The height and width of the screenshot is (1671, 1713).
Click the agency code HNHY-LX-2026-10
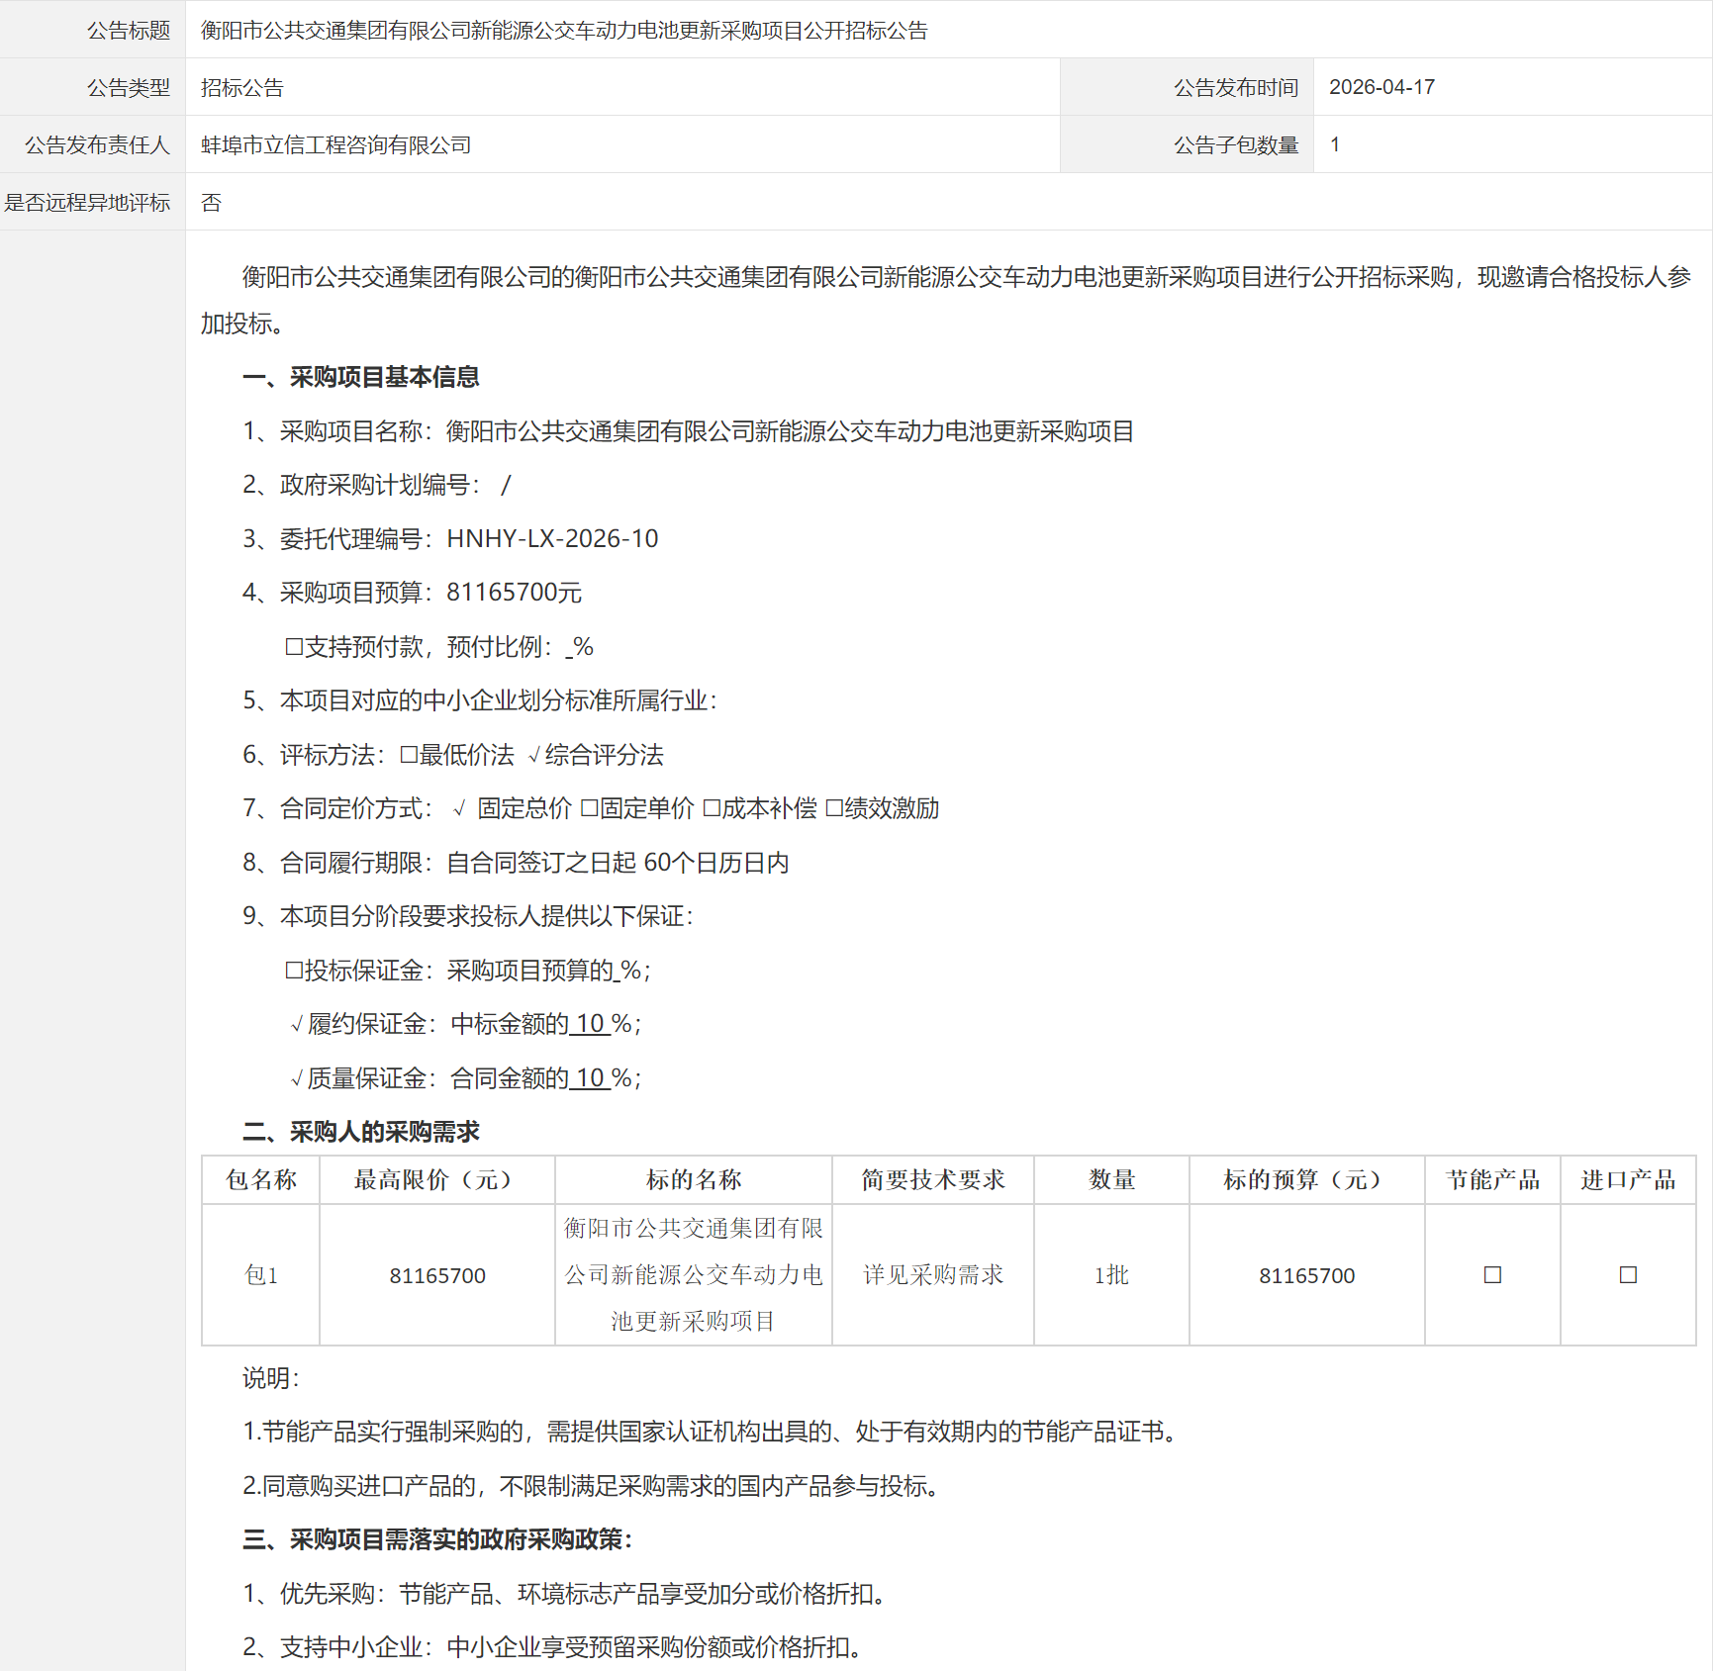[552, 539]
